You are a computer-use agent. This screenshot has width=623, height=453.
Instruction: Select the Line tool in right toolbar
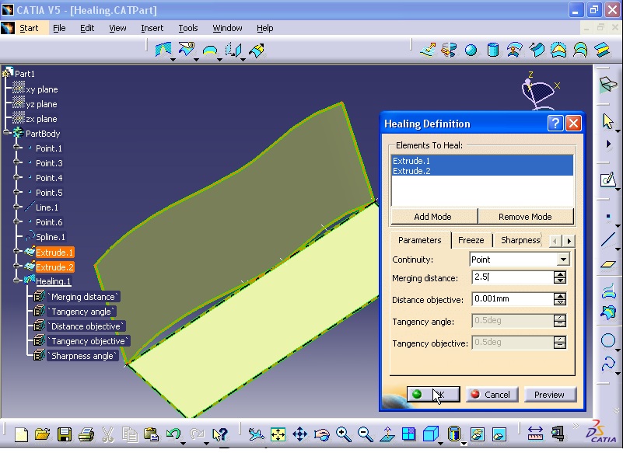coord(608,239)
